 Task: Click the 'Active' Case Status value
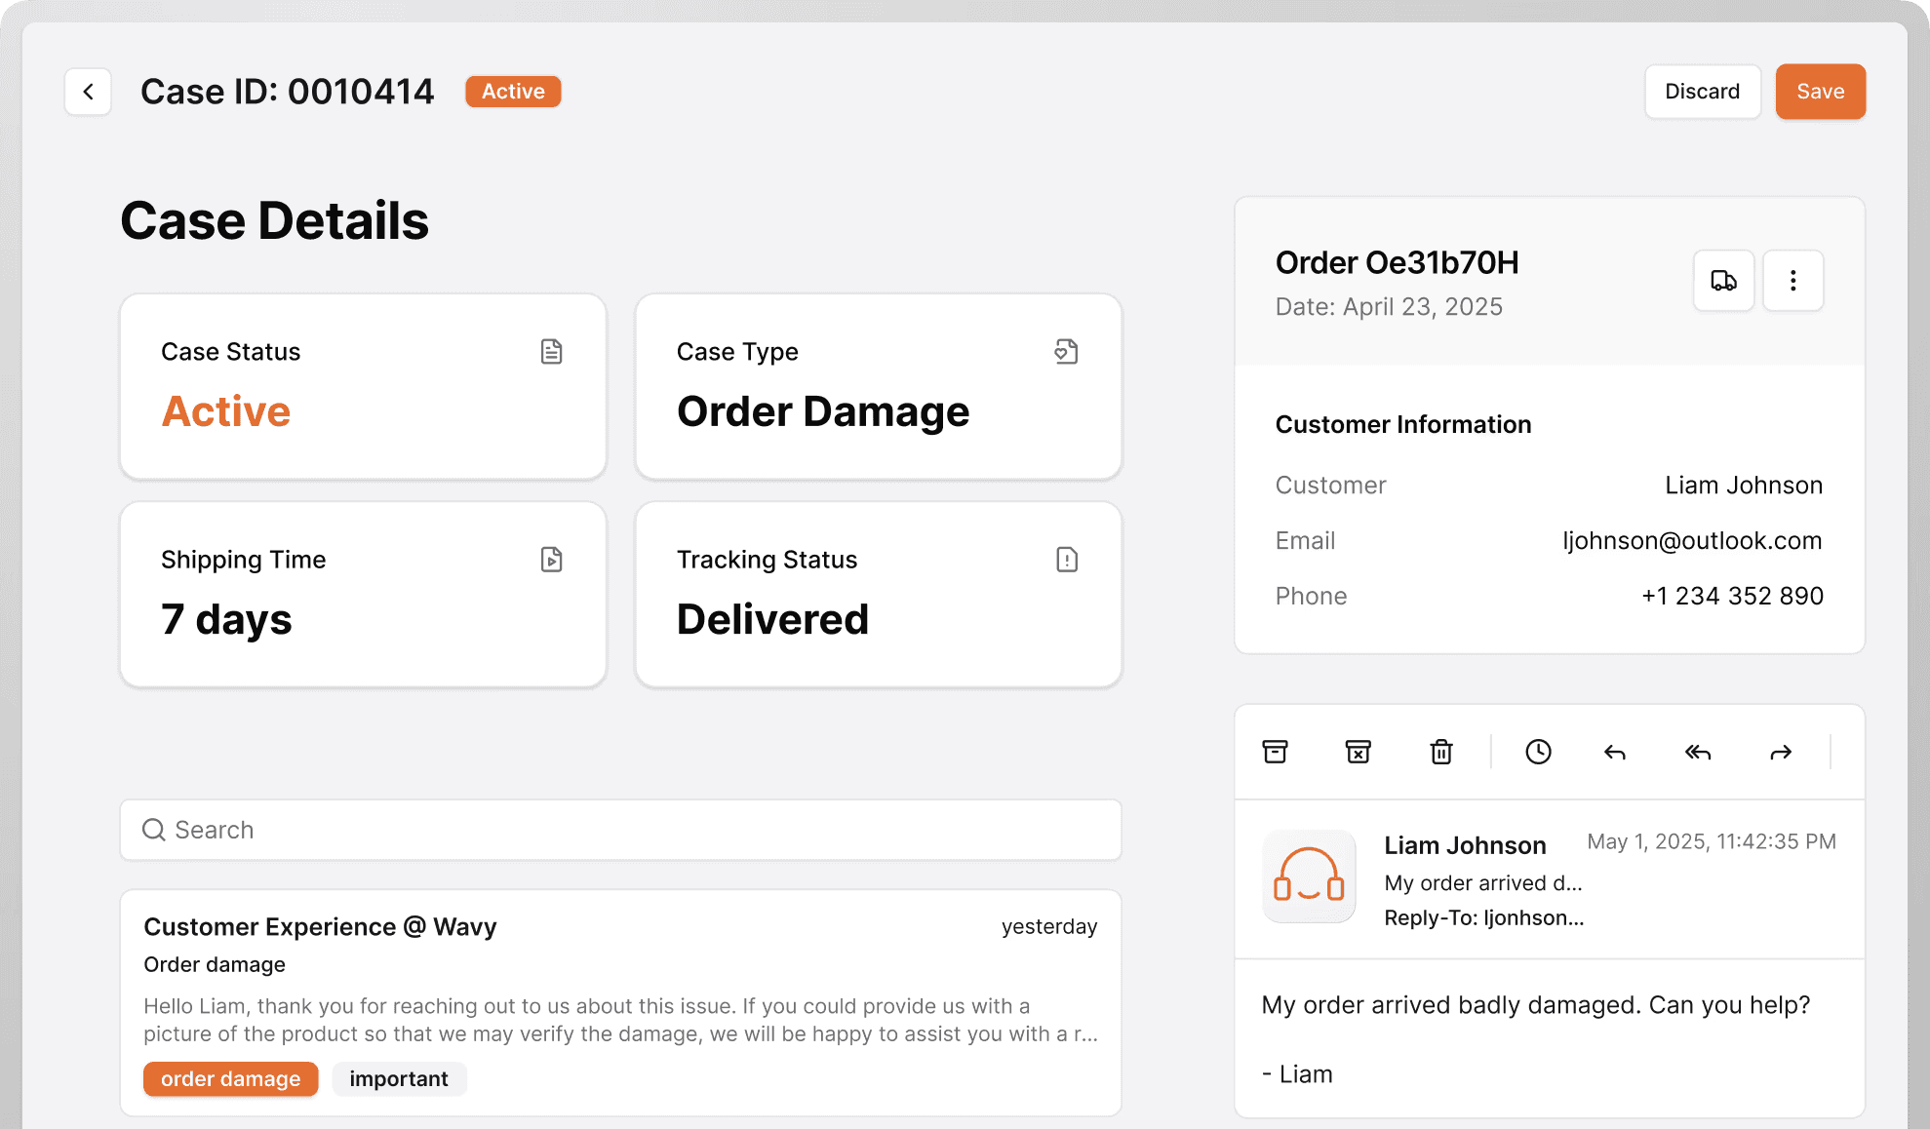[x=226, y=411]
